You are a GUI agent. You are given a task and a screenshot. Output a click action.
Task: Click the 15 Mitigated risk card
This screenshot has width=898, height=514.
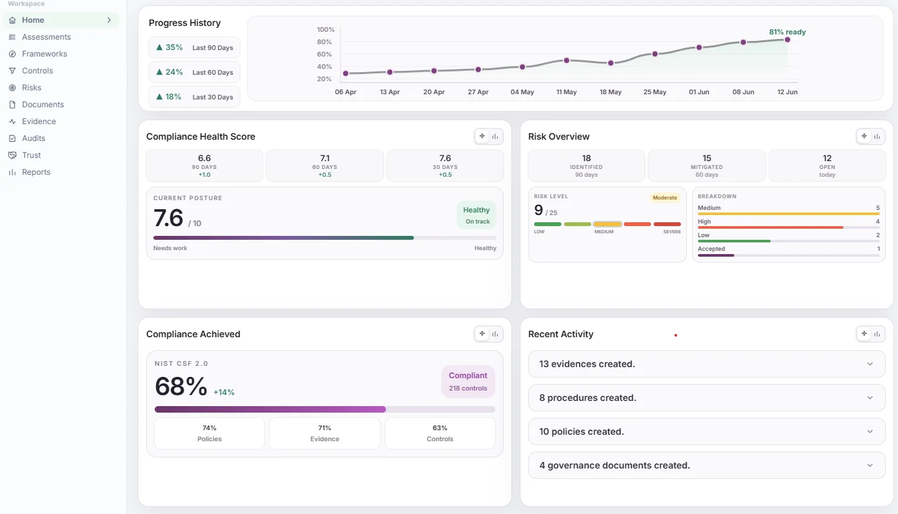coord(707,166)
